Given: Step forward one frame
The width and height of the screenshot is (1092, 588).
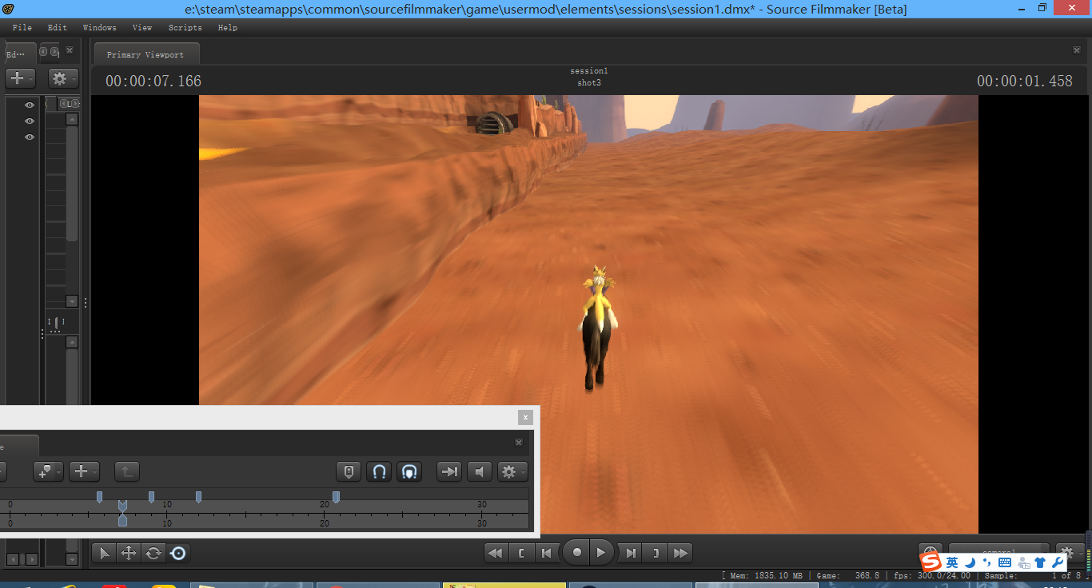Looking at the screenshot, I should tap(631, 553).
